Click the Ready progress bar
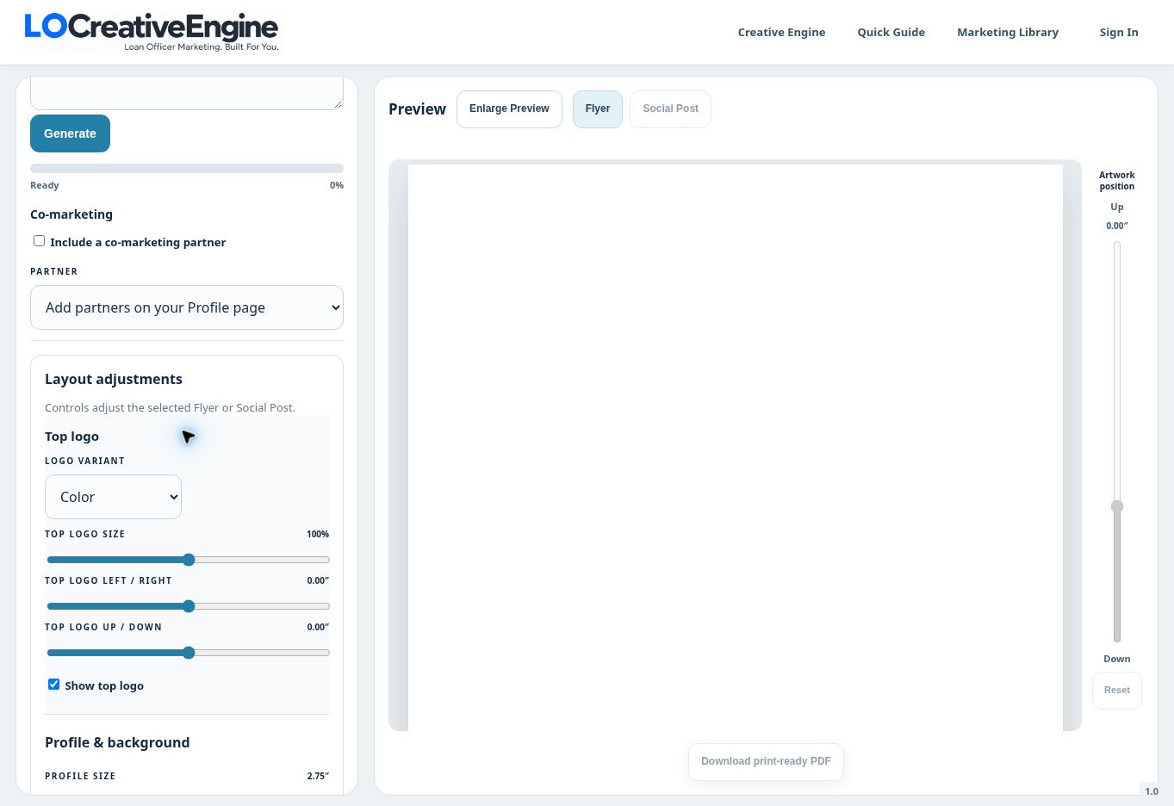Viewport: 1174px width, 806px height. [187, 169]
